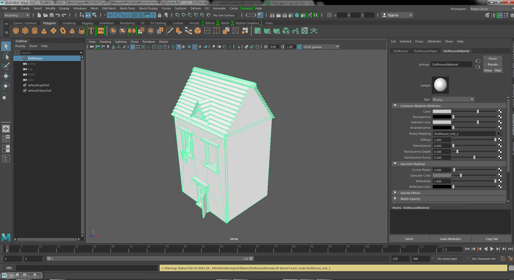Image resolution: width=514 pixels, height=280 pixels.
Task: Create a polygon sphere from the shelf
Action: 16,31
